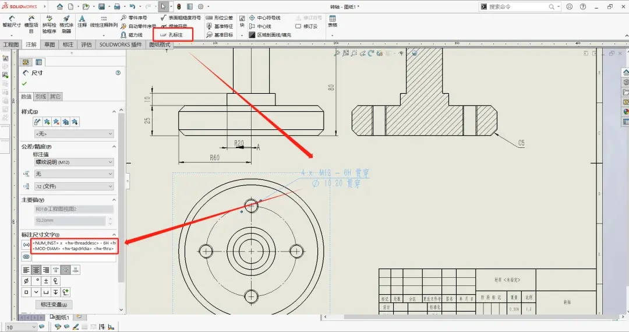Select the 表面粗糙度符号 surface finish tool
This screenshot has height=332, width=629.
point(181,17)
